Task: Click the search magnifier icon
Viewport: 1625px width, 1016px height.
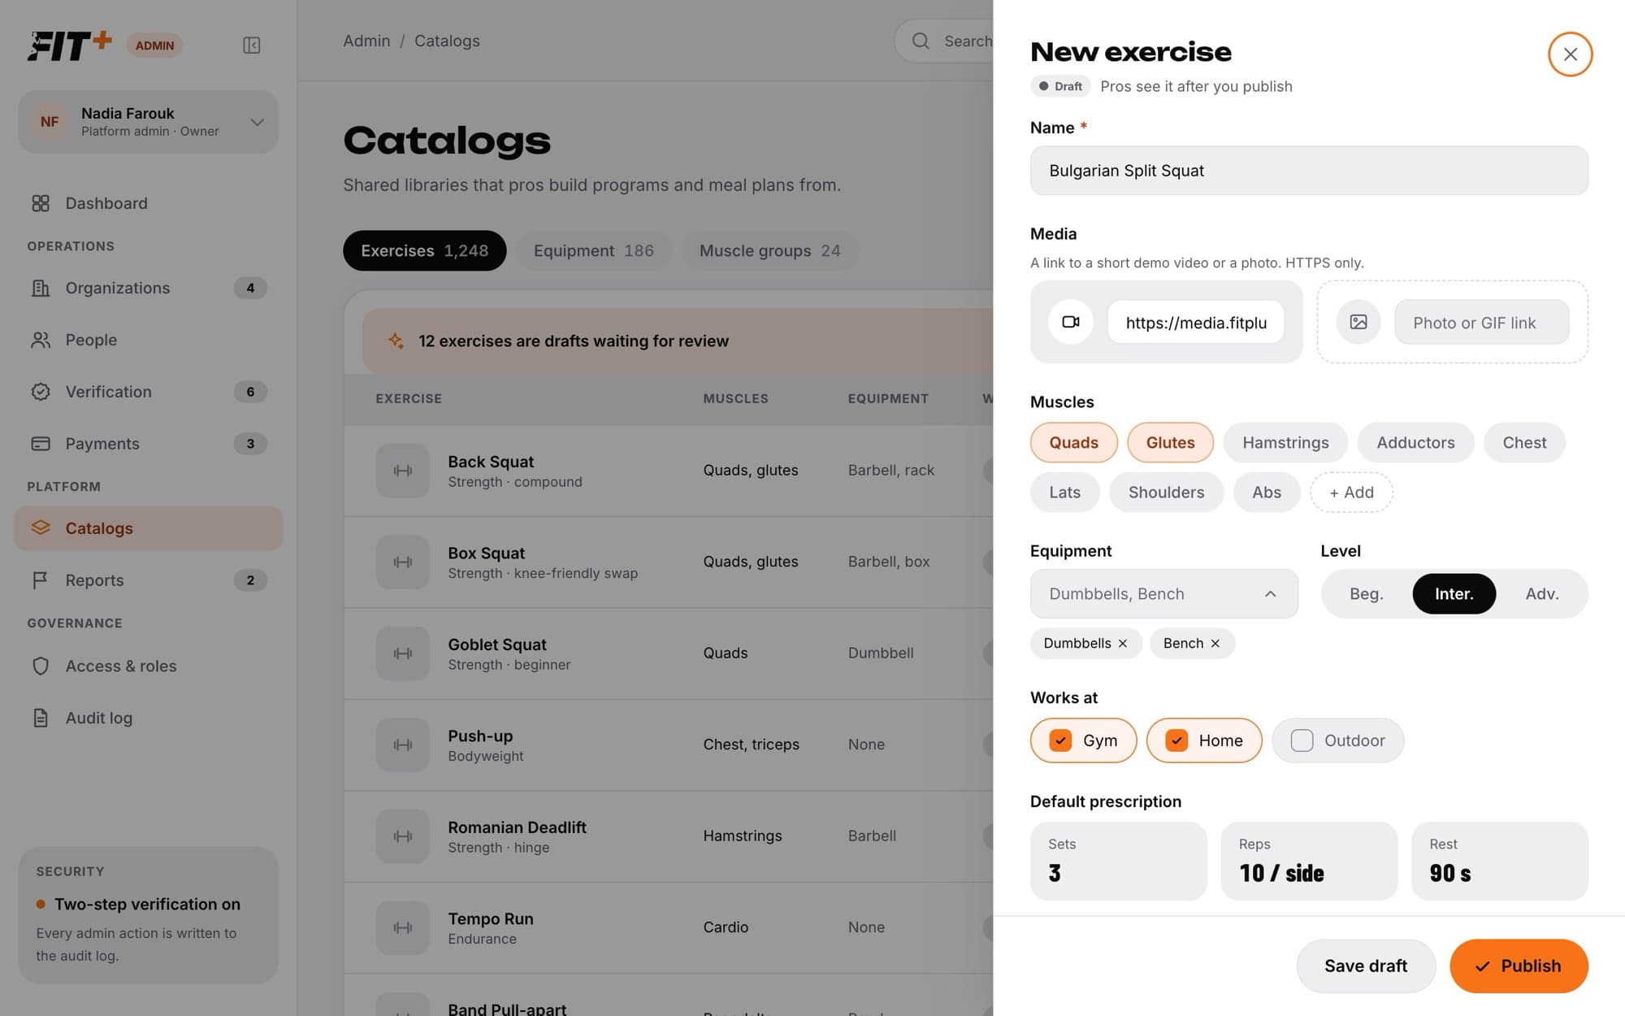Action: [921, 41]
